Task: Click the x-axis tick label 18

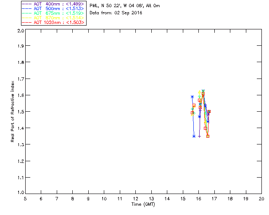Action: 230,199
